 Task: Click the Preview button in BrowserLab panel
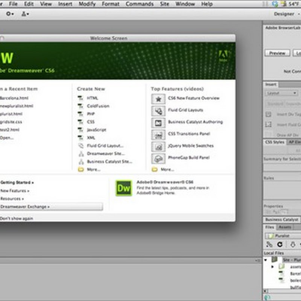(277, 53)
